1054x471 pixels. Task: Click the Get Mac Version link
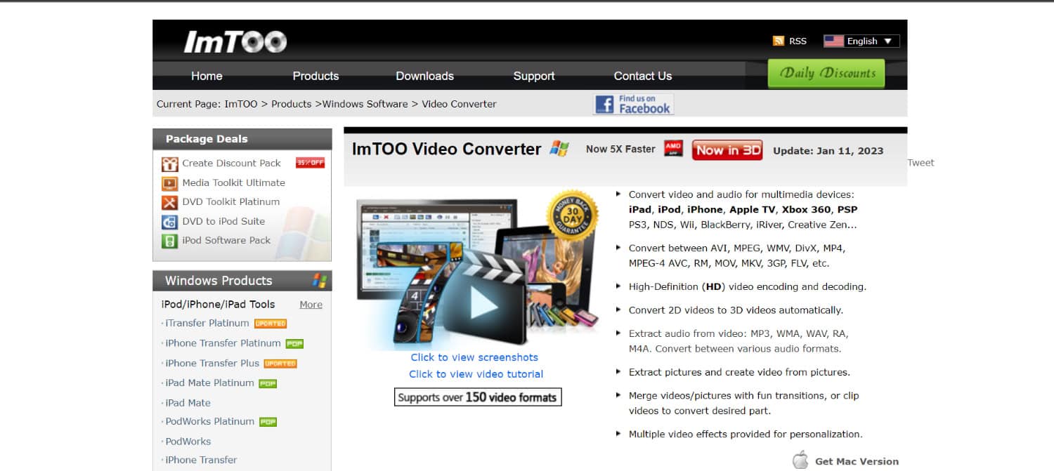click(857, 461)
